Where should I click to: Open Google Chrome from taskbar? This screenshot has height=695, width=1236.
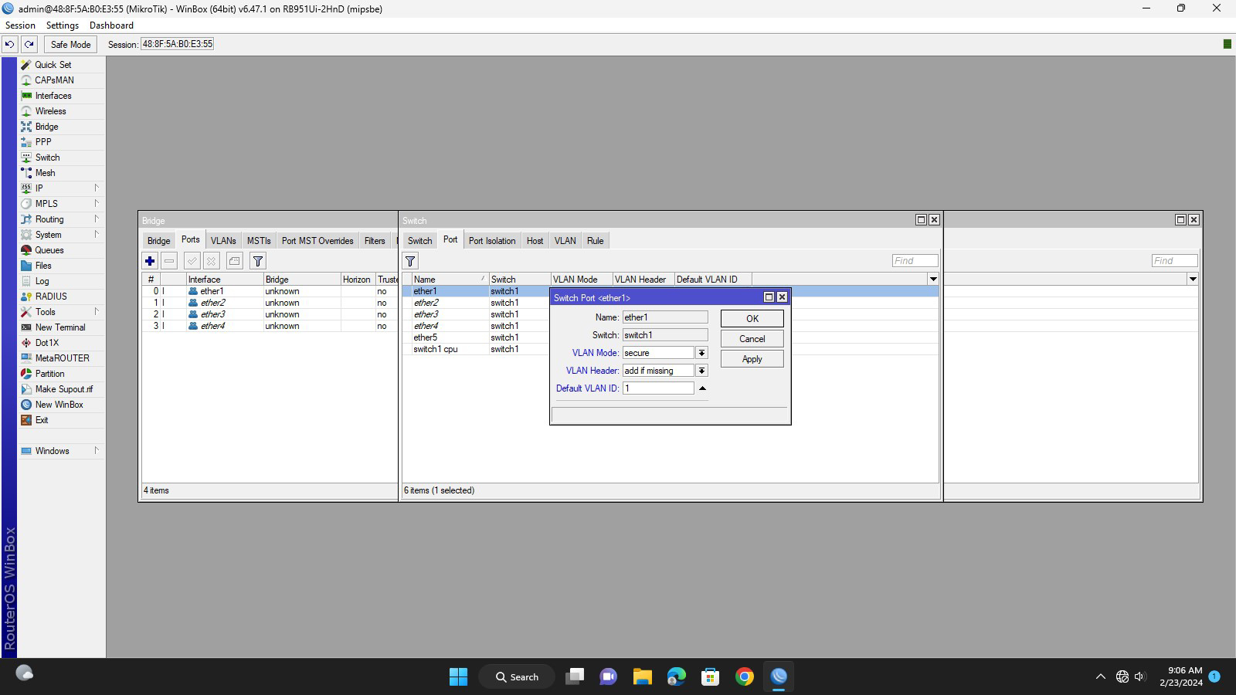click(x=745, y=676)
